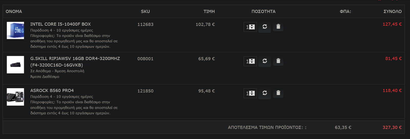
Task: Refresh quantity for Intel Core i5-10400F
Action: [x=265, y=27]
